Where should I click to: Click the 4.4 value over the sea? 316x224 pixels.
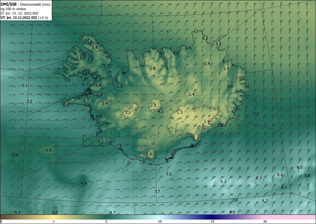tap(48, 150)
